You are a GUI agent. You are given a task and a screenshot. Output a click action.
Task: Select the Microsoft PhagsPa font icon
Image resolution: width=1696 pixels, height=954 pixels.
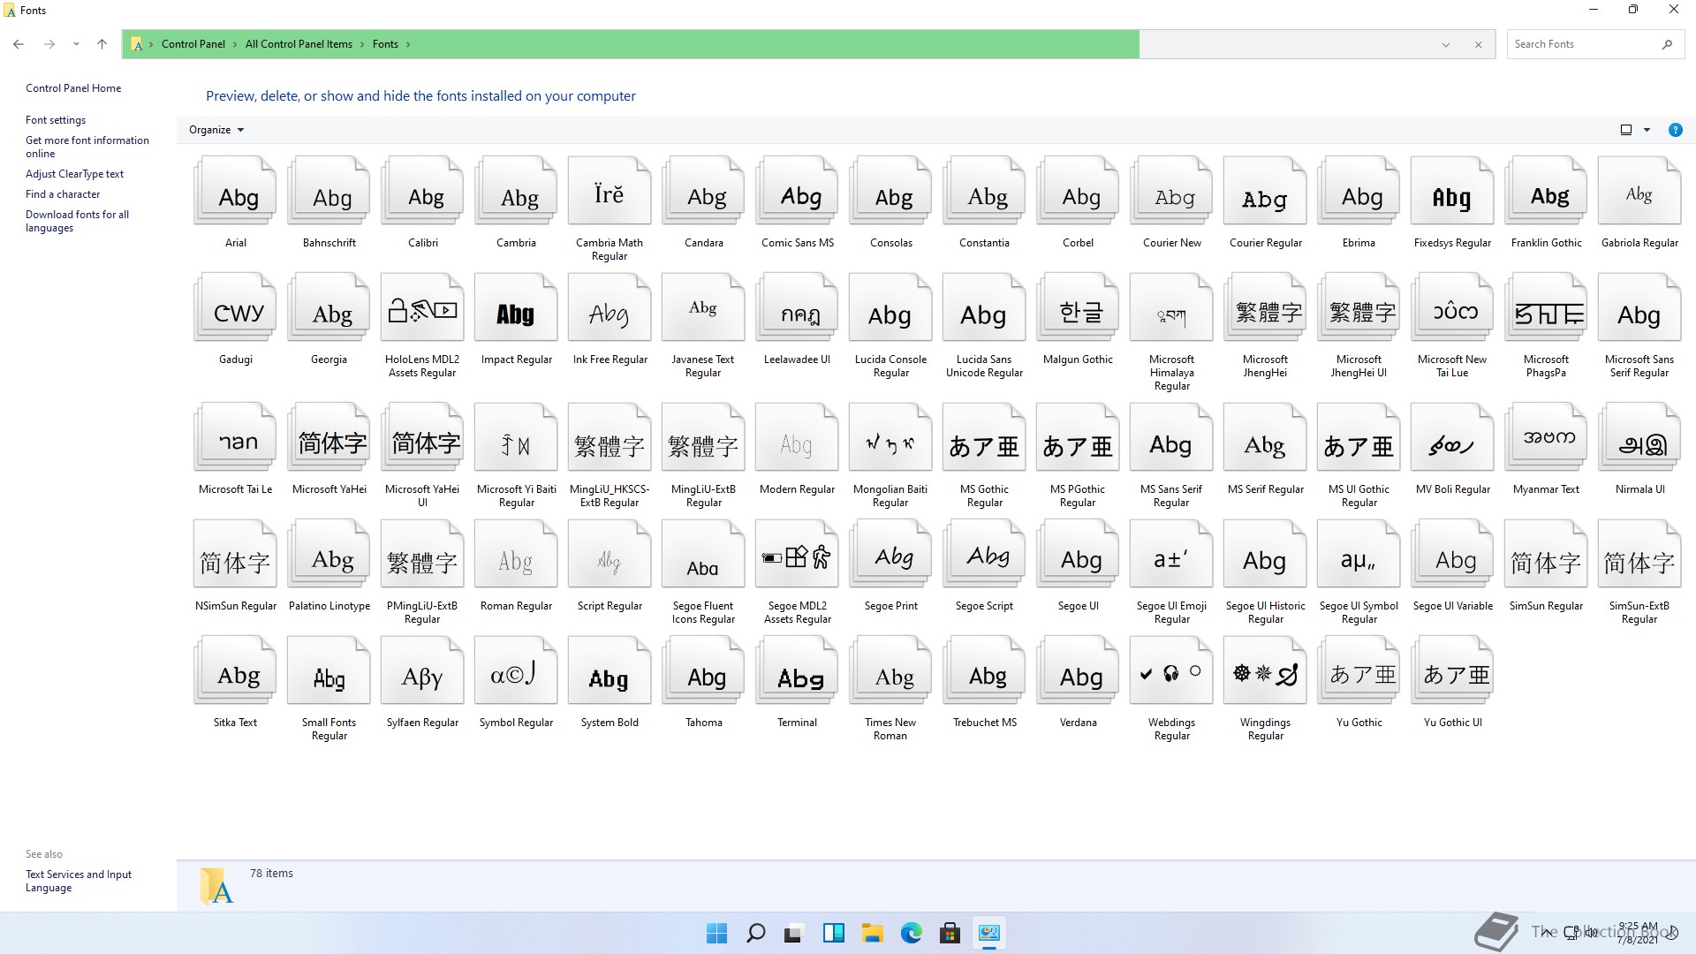[x=1546, y=308]
